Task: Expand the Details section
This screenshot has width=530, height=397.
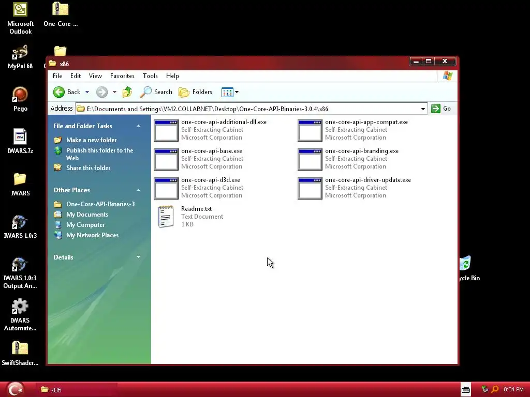Action: tap(138, 257)
